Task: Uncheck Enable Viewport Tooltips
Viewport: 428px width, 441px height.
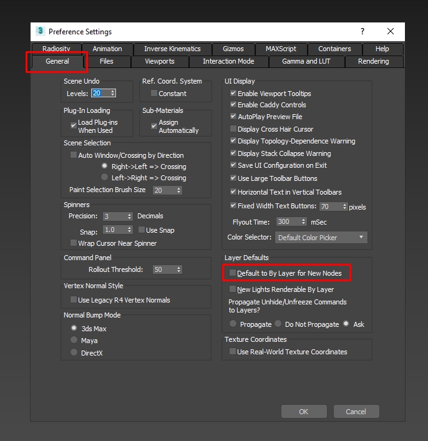Action: (233, 94)
